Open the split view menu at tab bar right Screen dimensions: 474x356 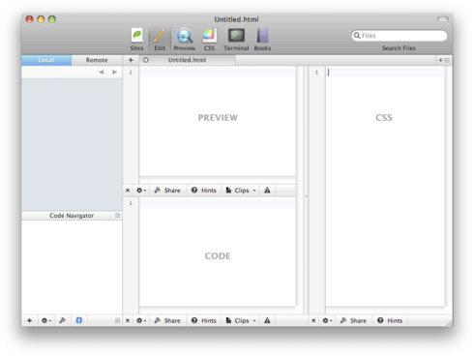coord(444,60)
